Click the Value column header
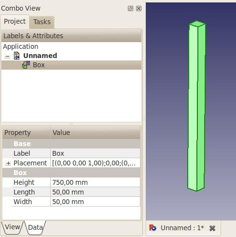The image size is (236, 237). [96, 133]
